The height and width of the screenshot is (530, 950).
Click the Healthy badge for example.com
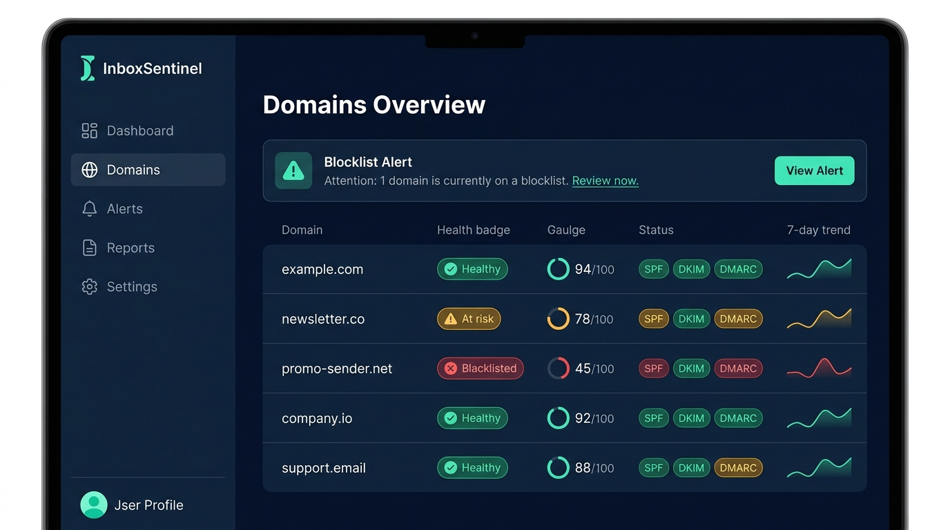(472, 269)
